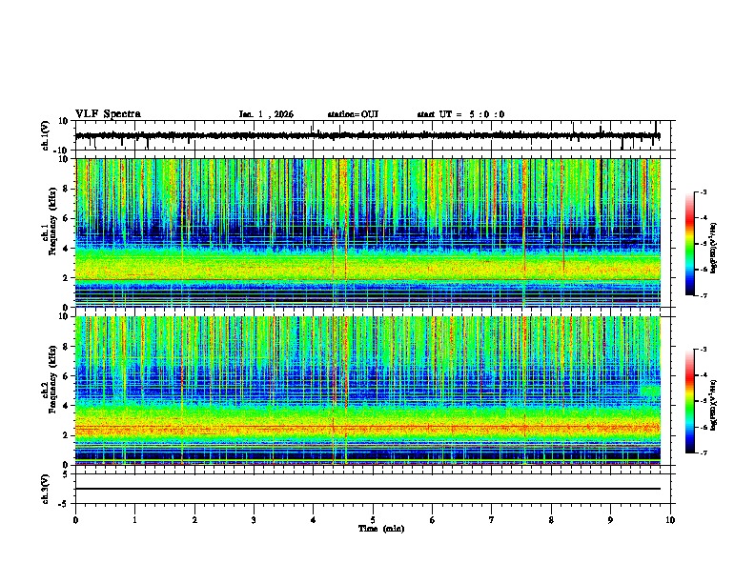
Task: Click time axis tick label "7"
Action: click(492, 520)
